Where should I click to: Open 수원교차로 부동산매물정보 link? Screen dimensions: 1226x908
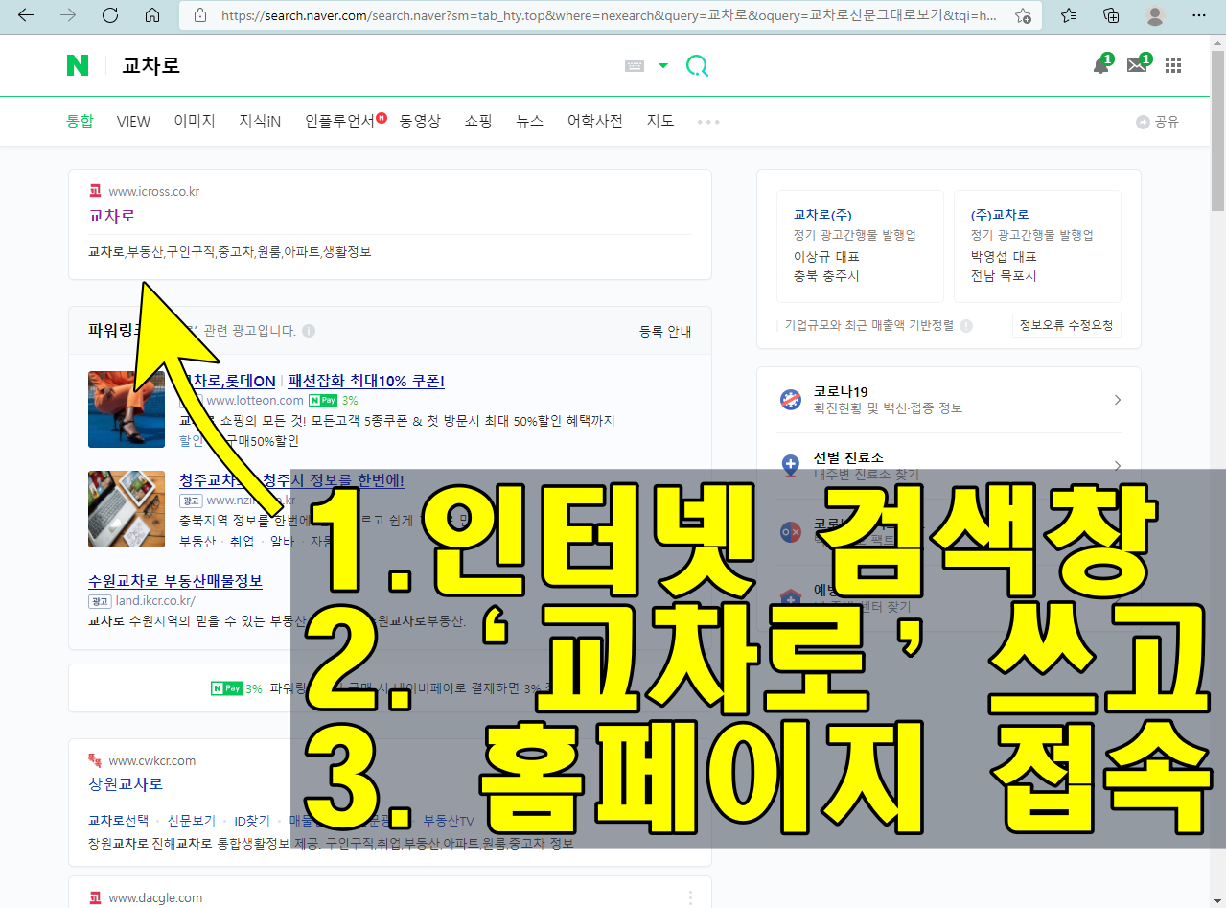tap(175, 581)
